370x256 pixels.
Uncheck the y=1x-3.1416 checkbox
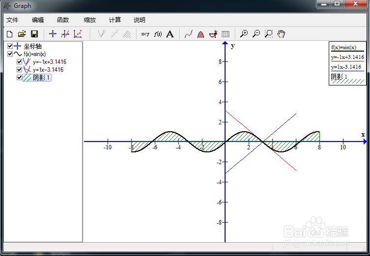tap(19, 69)
